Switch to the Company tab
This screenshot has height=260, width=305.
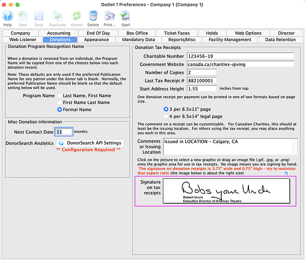tap(20, 33)
